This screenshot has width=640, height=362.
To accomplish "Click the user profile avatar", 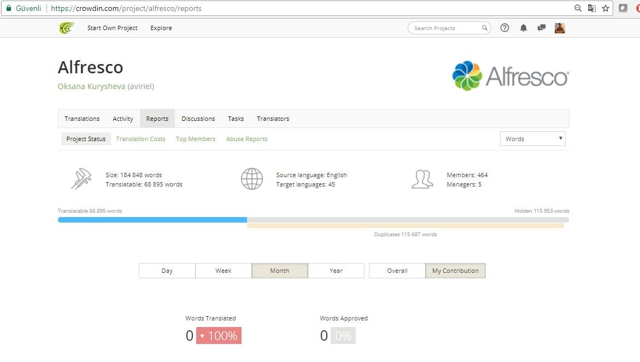I will coord(560,28).
